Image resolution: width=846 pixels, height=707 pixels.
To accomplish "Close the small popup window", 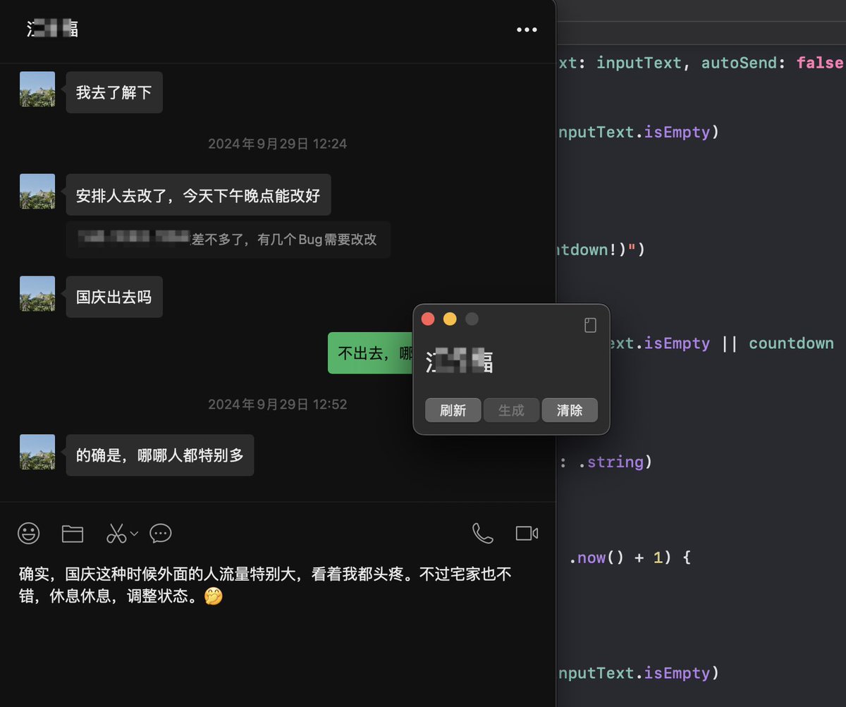I will [x=428, y=319].
